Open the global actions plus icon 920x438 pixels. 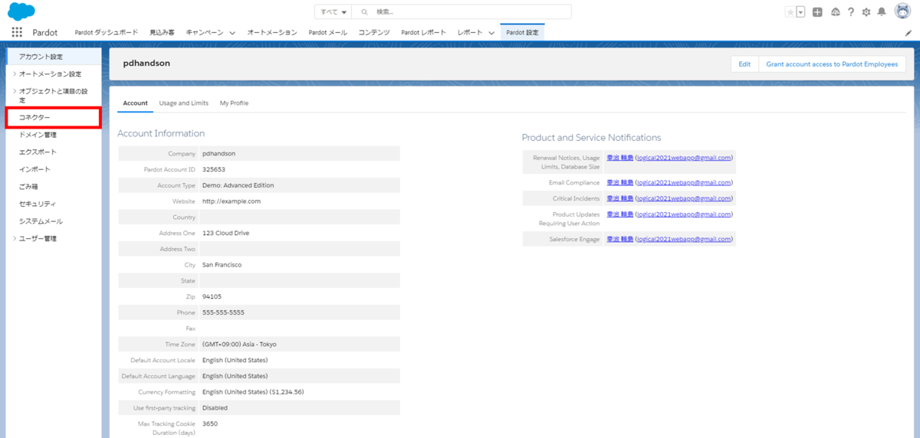tap(817, 12)
